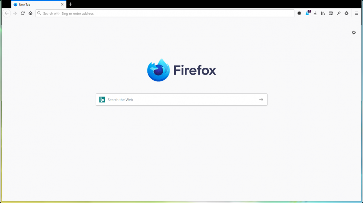Close the New Tab tab
Viewport: 363px width, 203px height.
click(62, 4)
